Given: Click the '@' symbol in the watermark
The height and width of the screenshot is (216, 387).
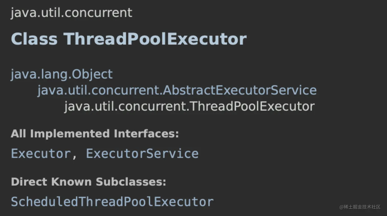Looking at the screenshot, I should point(341,207).
